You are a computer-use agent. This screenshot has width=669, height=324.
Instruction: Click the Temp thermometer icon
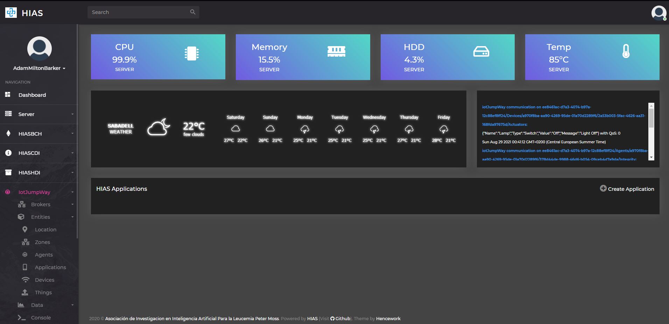tap(626, 51)
